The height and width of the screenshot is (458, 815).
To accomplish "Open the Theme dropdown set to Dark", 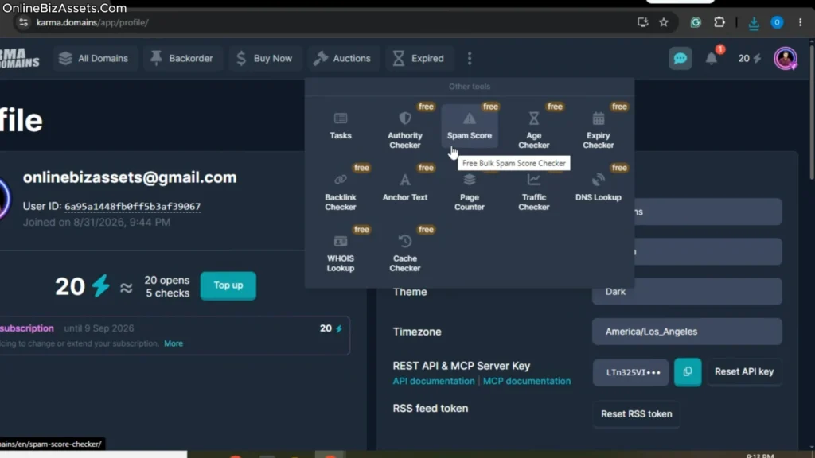I will 687,292.
